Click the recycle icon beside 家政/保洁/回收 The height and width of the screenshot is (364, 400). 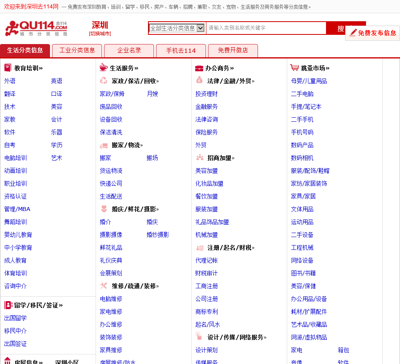click(x=103, y=80)
